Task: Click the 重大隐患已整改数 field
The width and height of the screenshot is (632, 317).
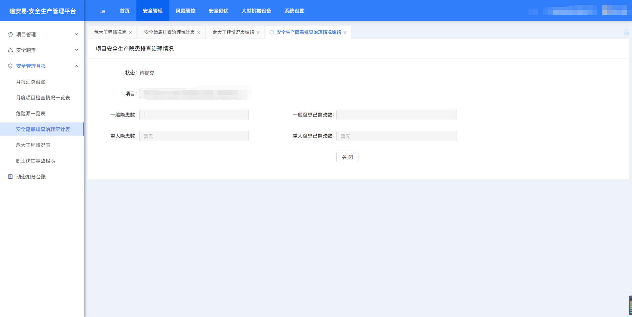Action: pyautogui.click(x=396, y=136)
